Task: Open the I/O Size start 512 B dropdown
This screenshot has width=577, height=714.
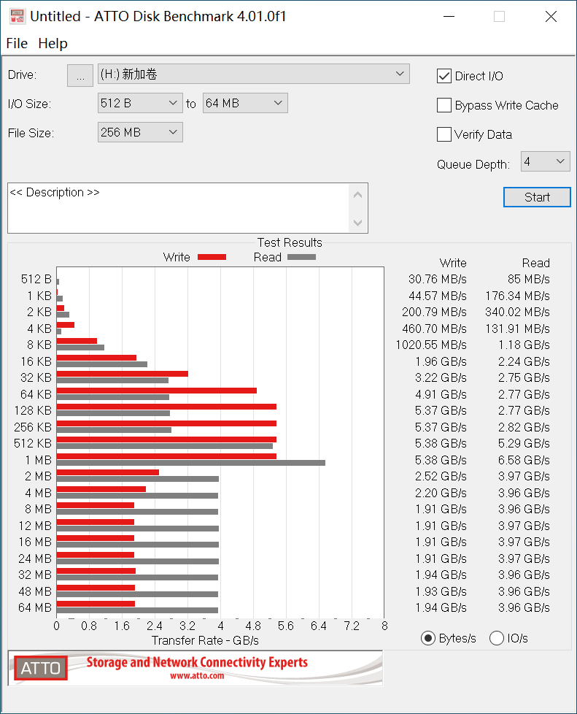Action: point(140,103)
